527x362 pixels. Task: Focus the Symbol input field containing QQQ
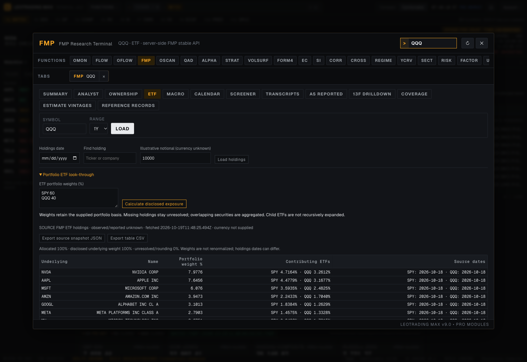click(x=65, y=129)
